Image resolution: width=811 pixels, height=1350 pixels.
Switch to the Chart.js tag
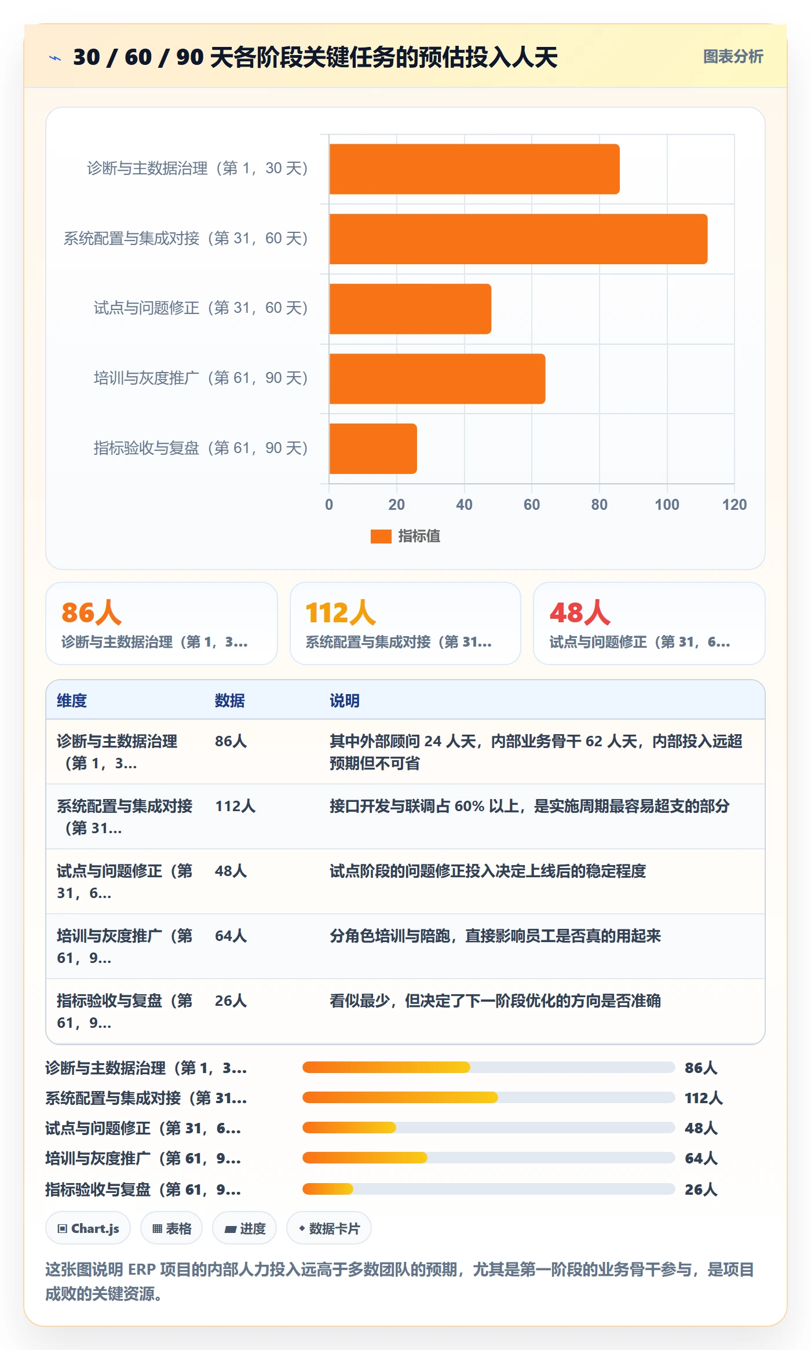88,1228
